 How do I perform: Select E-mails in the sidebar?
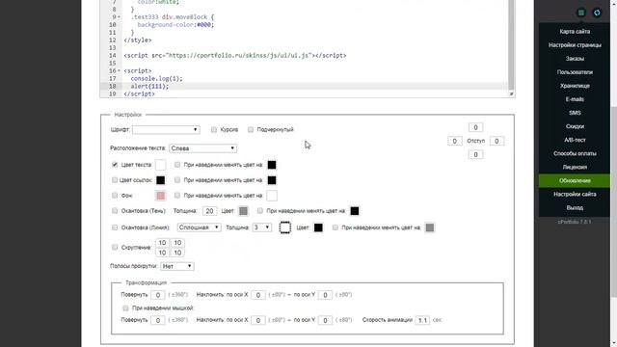575,99
